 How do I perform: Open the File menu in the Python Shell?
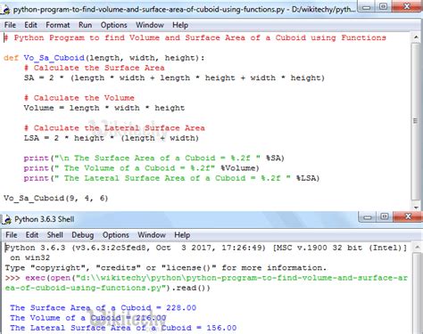(12, 235)
